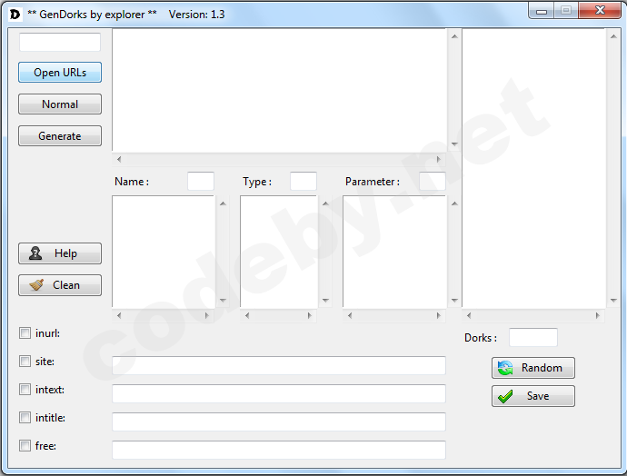Click inside the top URLs list box
Image resolution: width=627 pixels, height=476 pixels.
click(x=279, y=90)
